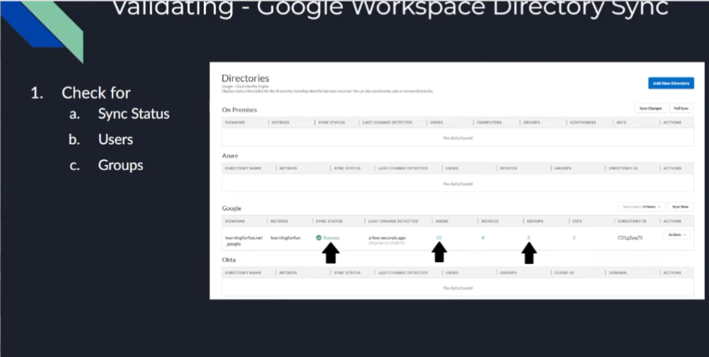Open the Google users count 10
The image size is (709, 357).
point(439,238)
